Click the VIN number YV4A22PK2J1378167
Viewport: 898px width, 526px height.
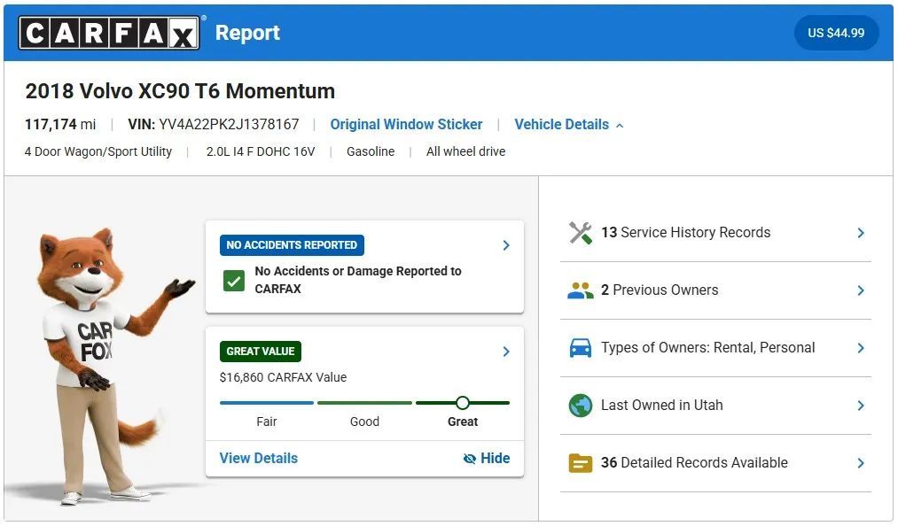pyautogui.click(x=229, y=124)
